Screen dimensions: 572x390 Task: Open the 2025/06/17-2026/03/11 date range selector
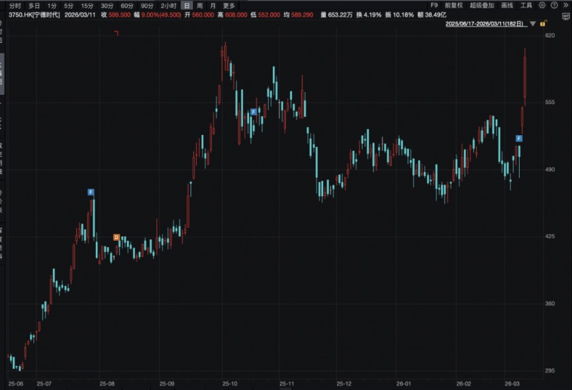click(x=485, y=24)
